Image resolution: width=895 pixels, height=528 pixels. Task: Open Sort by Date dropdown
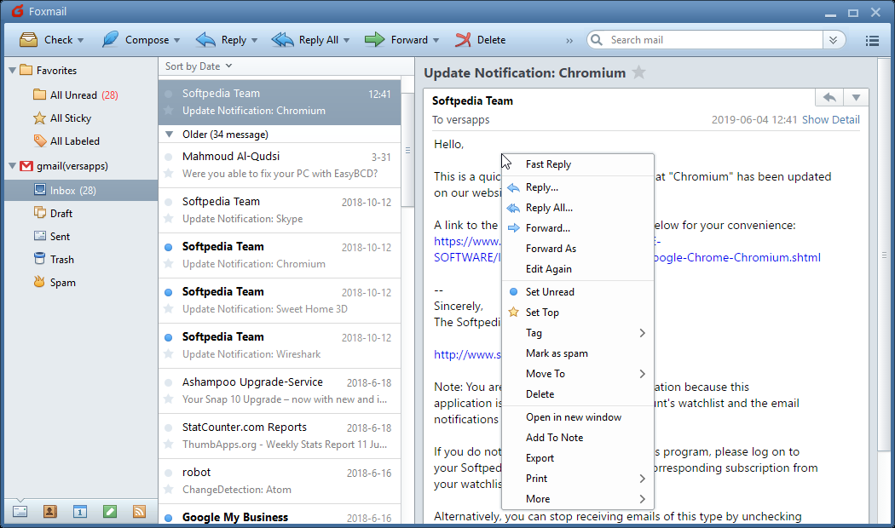click(x=199, y=66)
